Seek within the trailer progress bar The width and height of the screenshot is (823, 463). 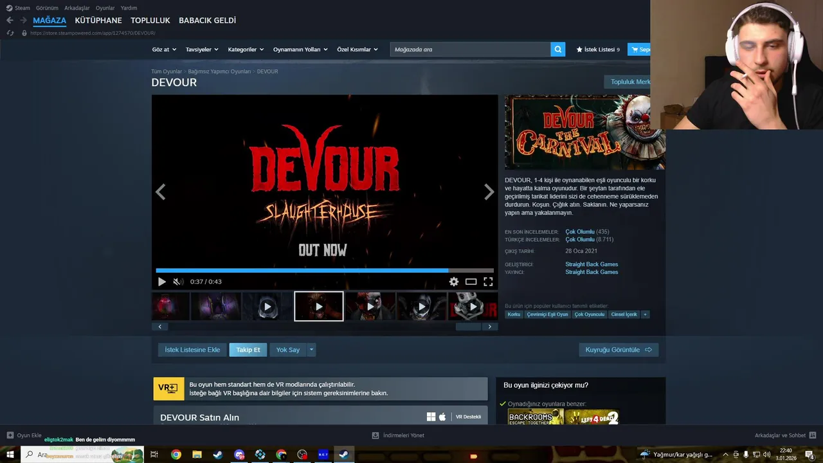click(x=325, y=271)
